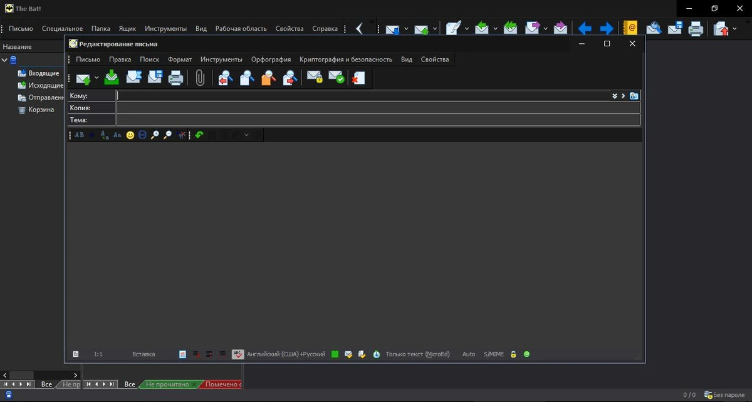The image size is (752, 402).
Task: Attach a file with the paperclip icon
Action: (x=200, y=78)
